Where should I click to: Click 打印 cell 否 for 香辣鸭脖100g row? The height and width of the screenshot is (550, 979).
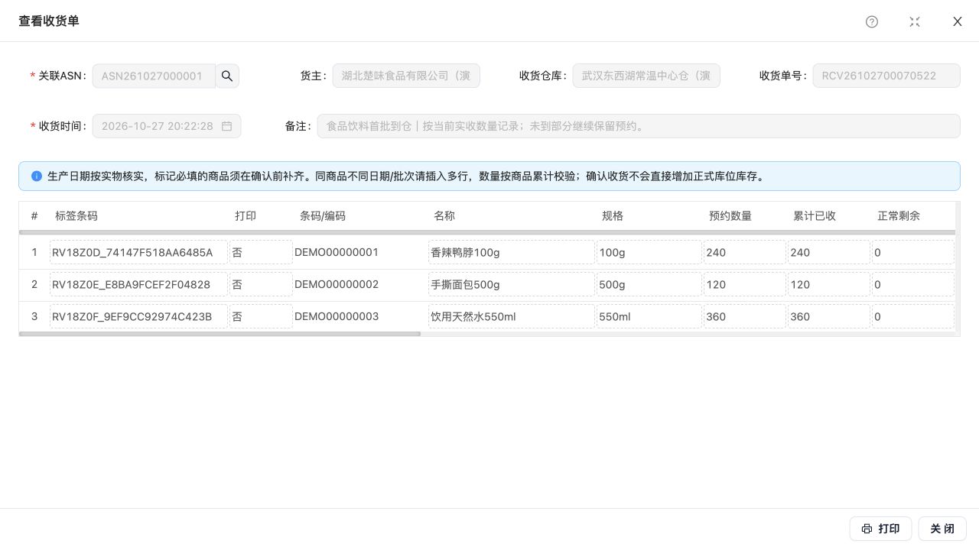[261, 252]
